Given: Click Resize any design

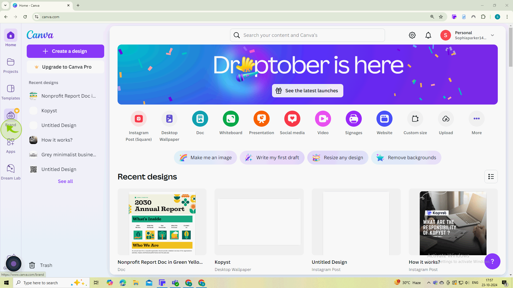Looking at the screenshot, I should coord(338,158).
